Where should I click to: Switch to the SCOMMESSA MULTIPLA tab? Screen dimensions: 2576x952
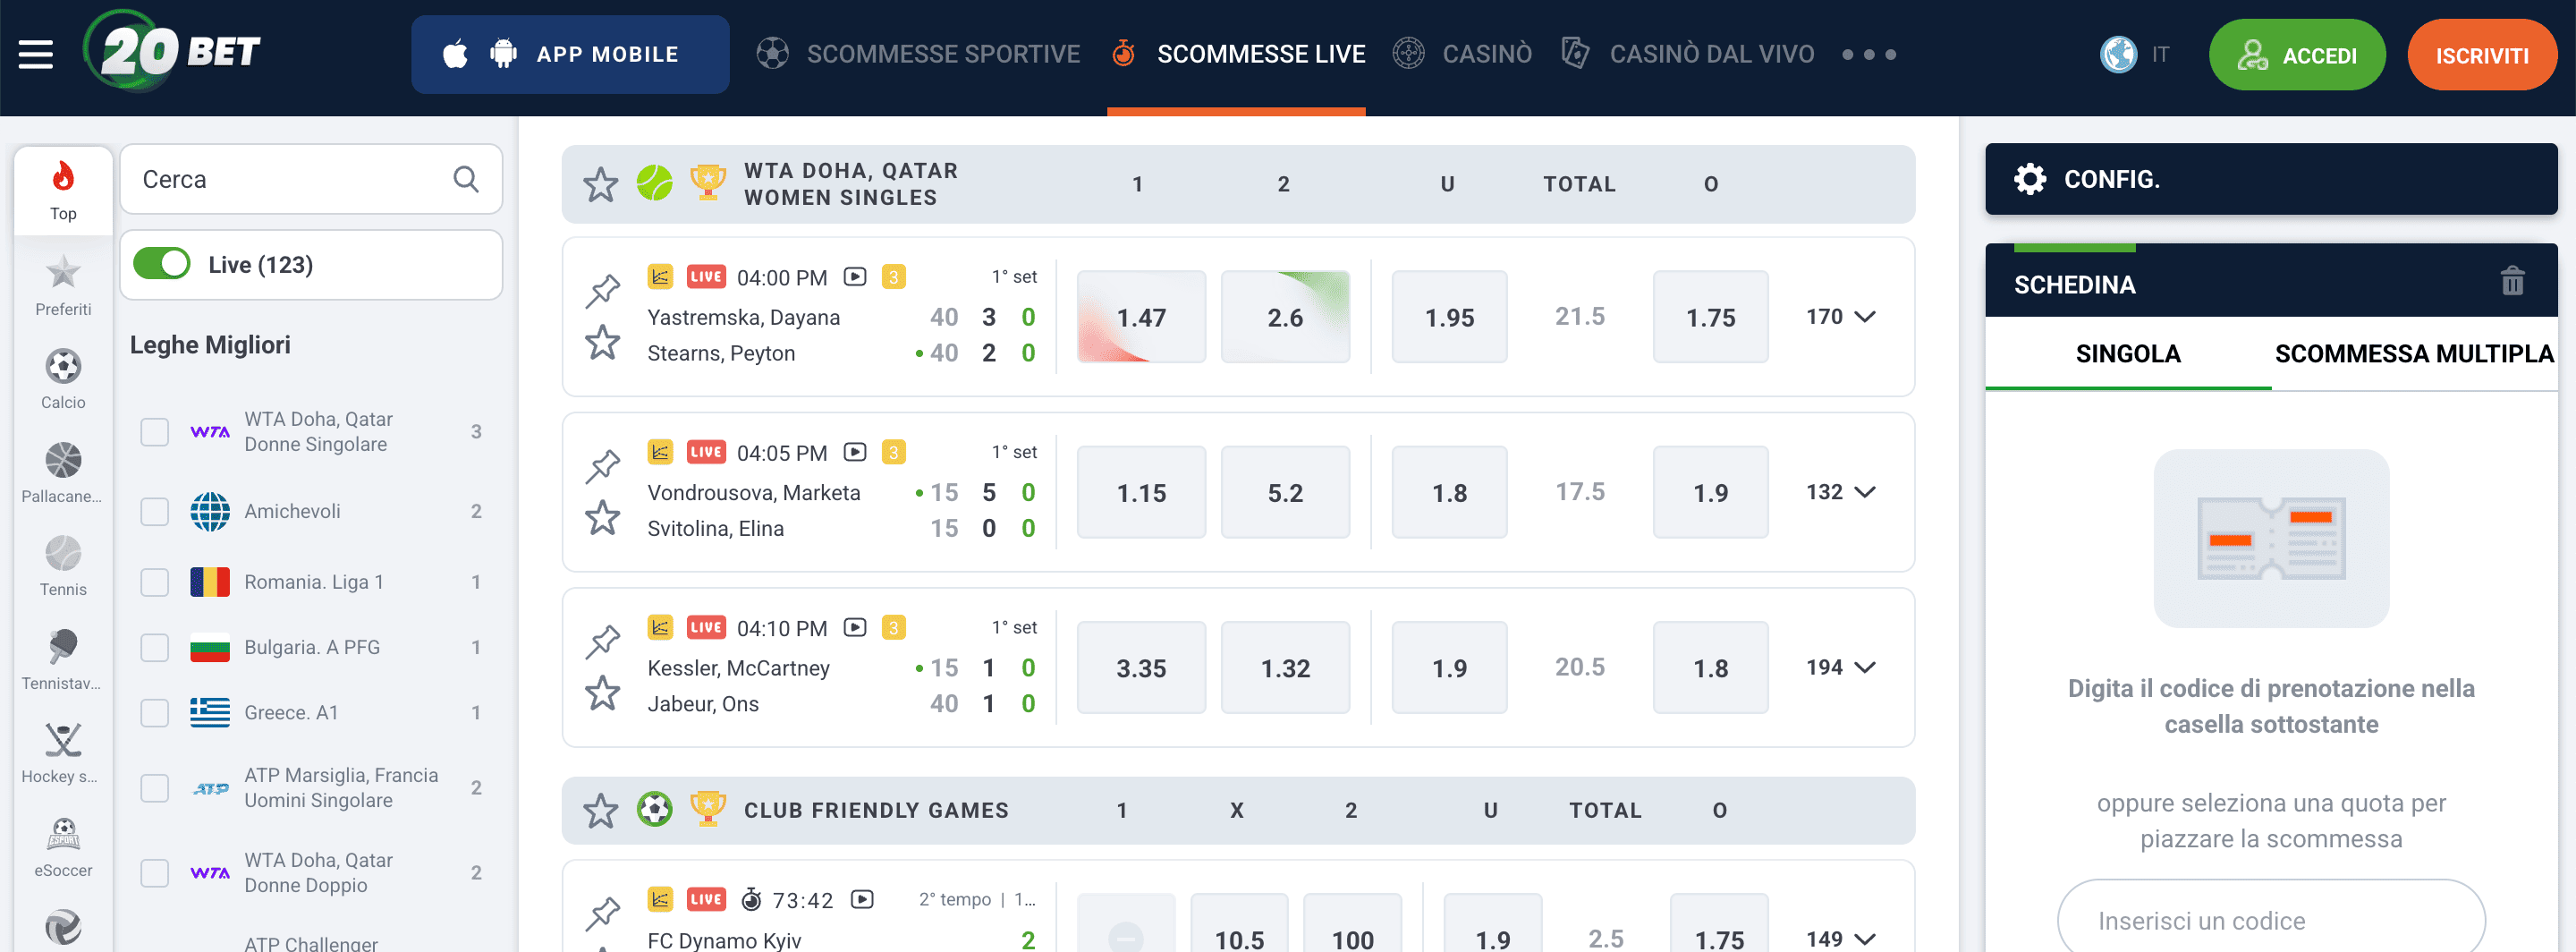(2413, 353)
